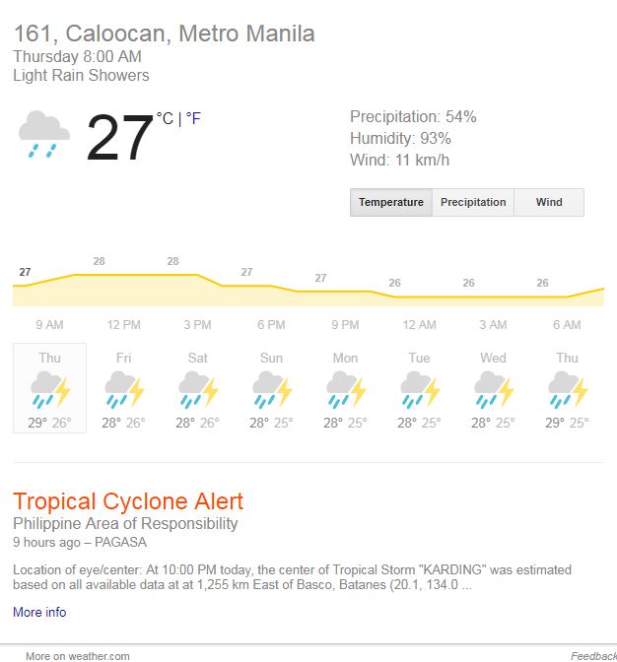Select Wednesday's thunderstorm forecast icon

tap(494, 390)
